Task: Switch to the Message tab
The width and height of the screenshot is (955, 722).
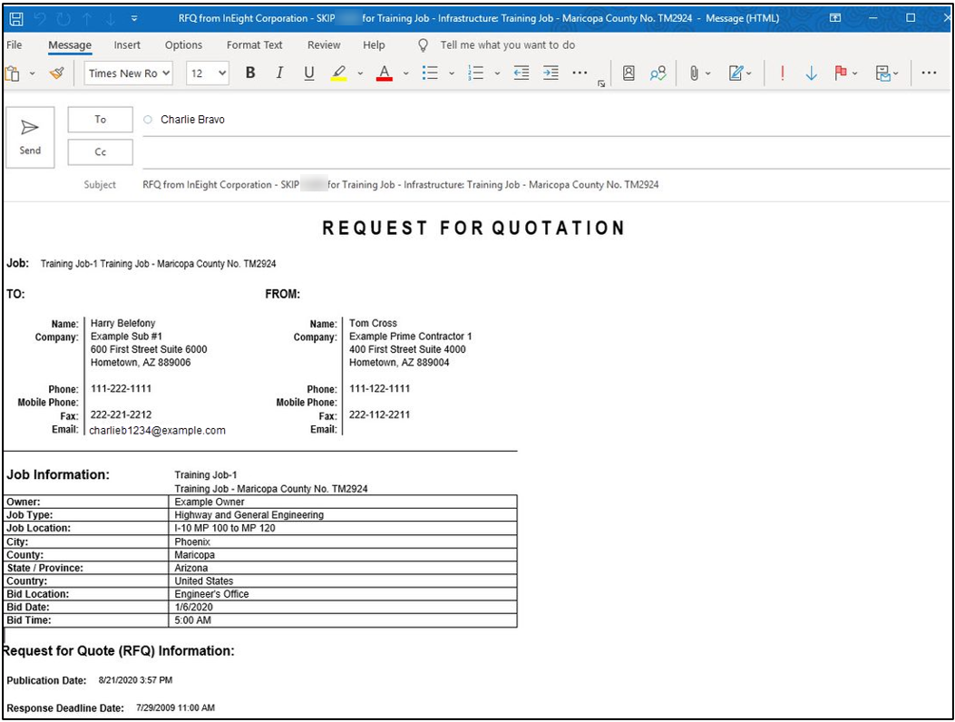Action: [70, 45]
